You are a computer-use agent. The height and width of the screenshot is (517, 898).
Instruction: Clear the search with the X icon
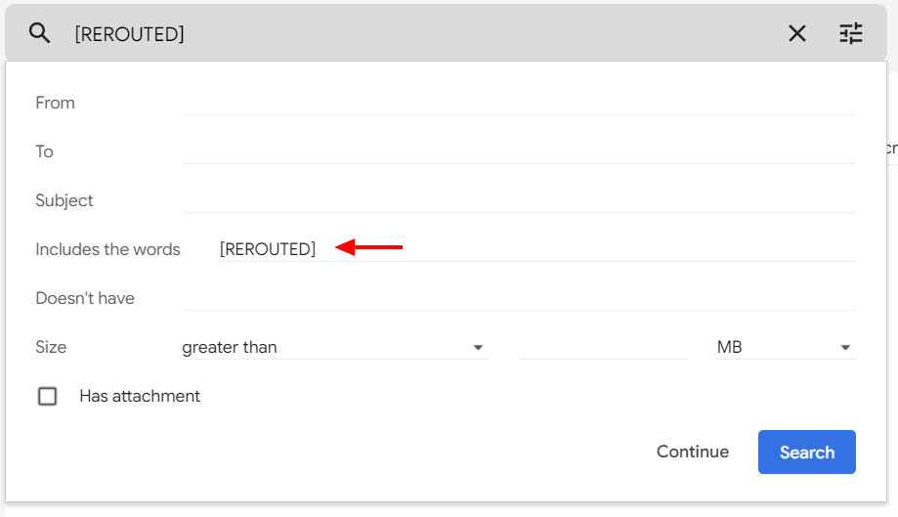797,33
